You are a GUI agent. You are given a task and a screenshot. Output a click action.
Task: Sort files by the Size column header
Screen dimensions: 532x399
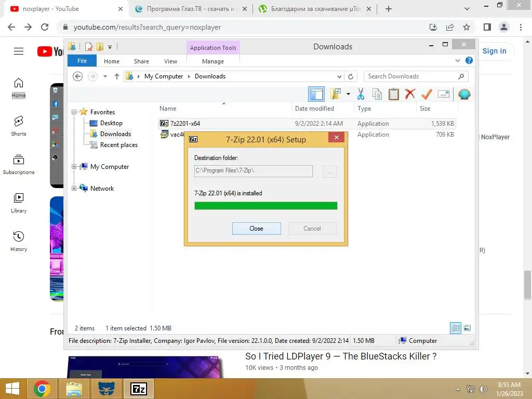click(x=425, y=109)
